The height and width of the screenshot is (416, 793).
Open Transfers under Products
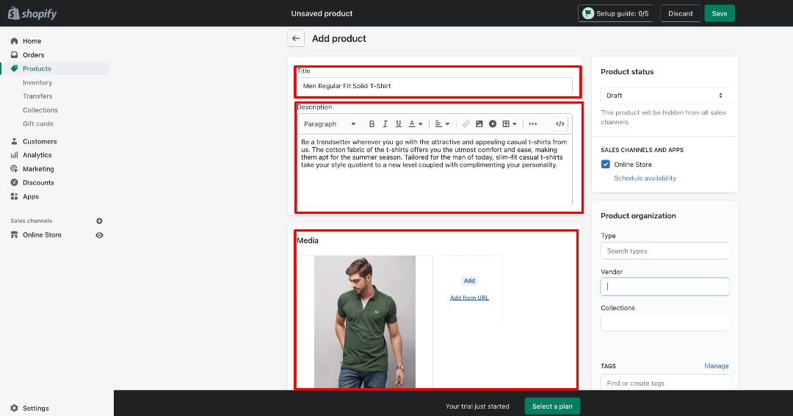click(37, 96)
